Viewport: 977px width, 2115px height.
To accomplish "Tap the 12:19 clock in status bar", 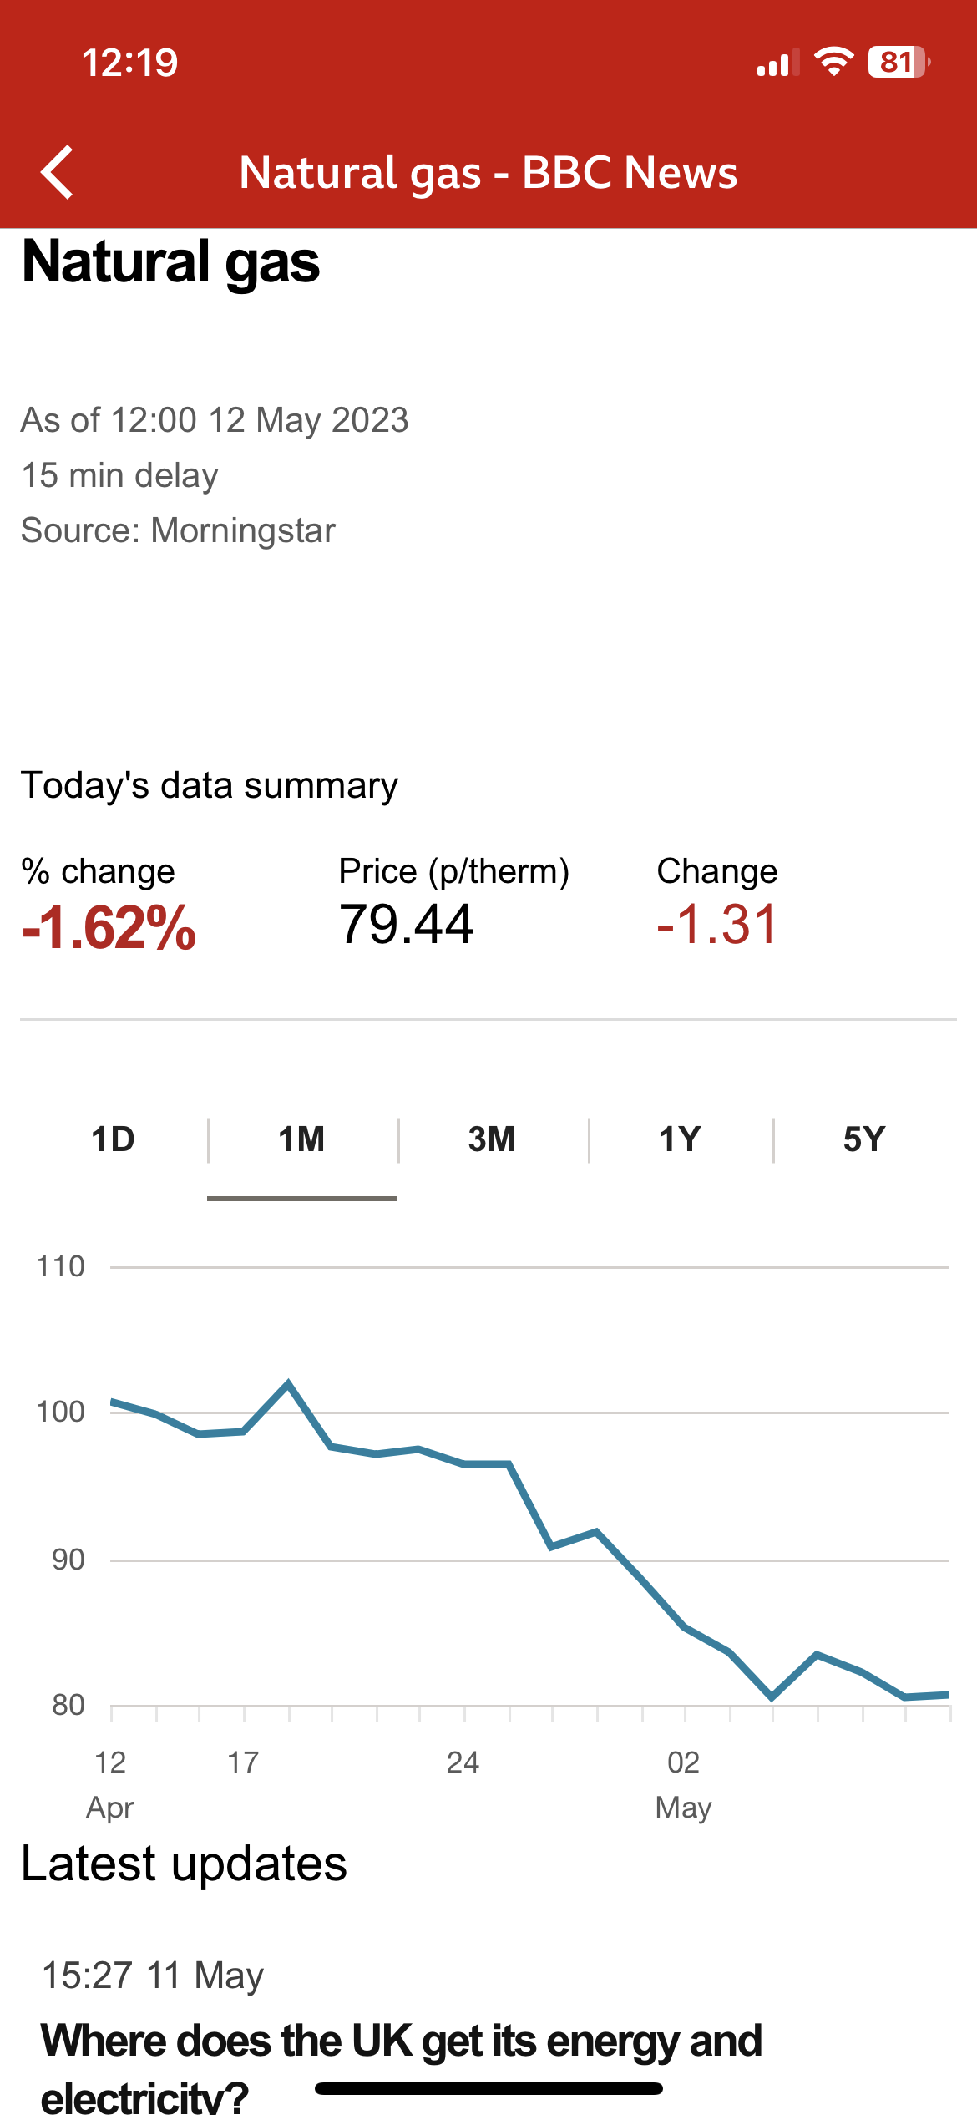I will 130,63.
